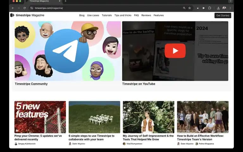
Task: Go to Tutorials section
Action: (107, 15)
